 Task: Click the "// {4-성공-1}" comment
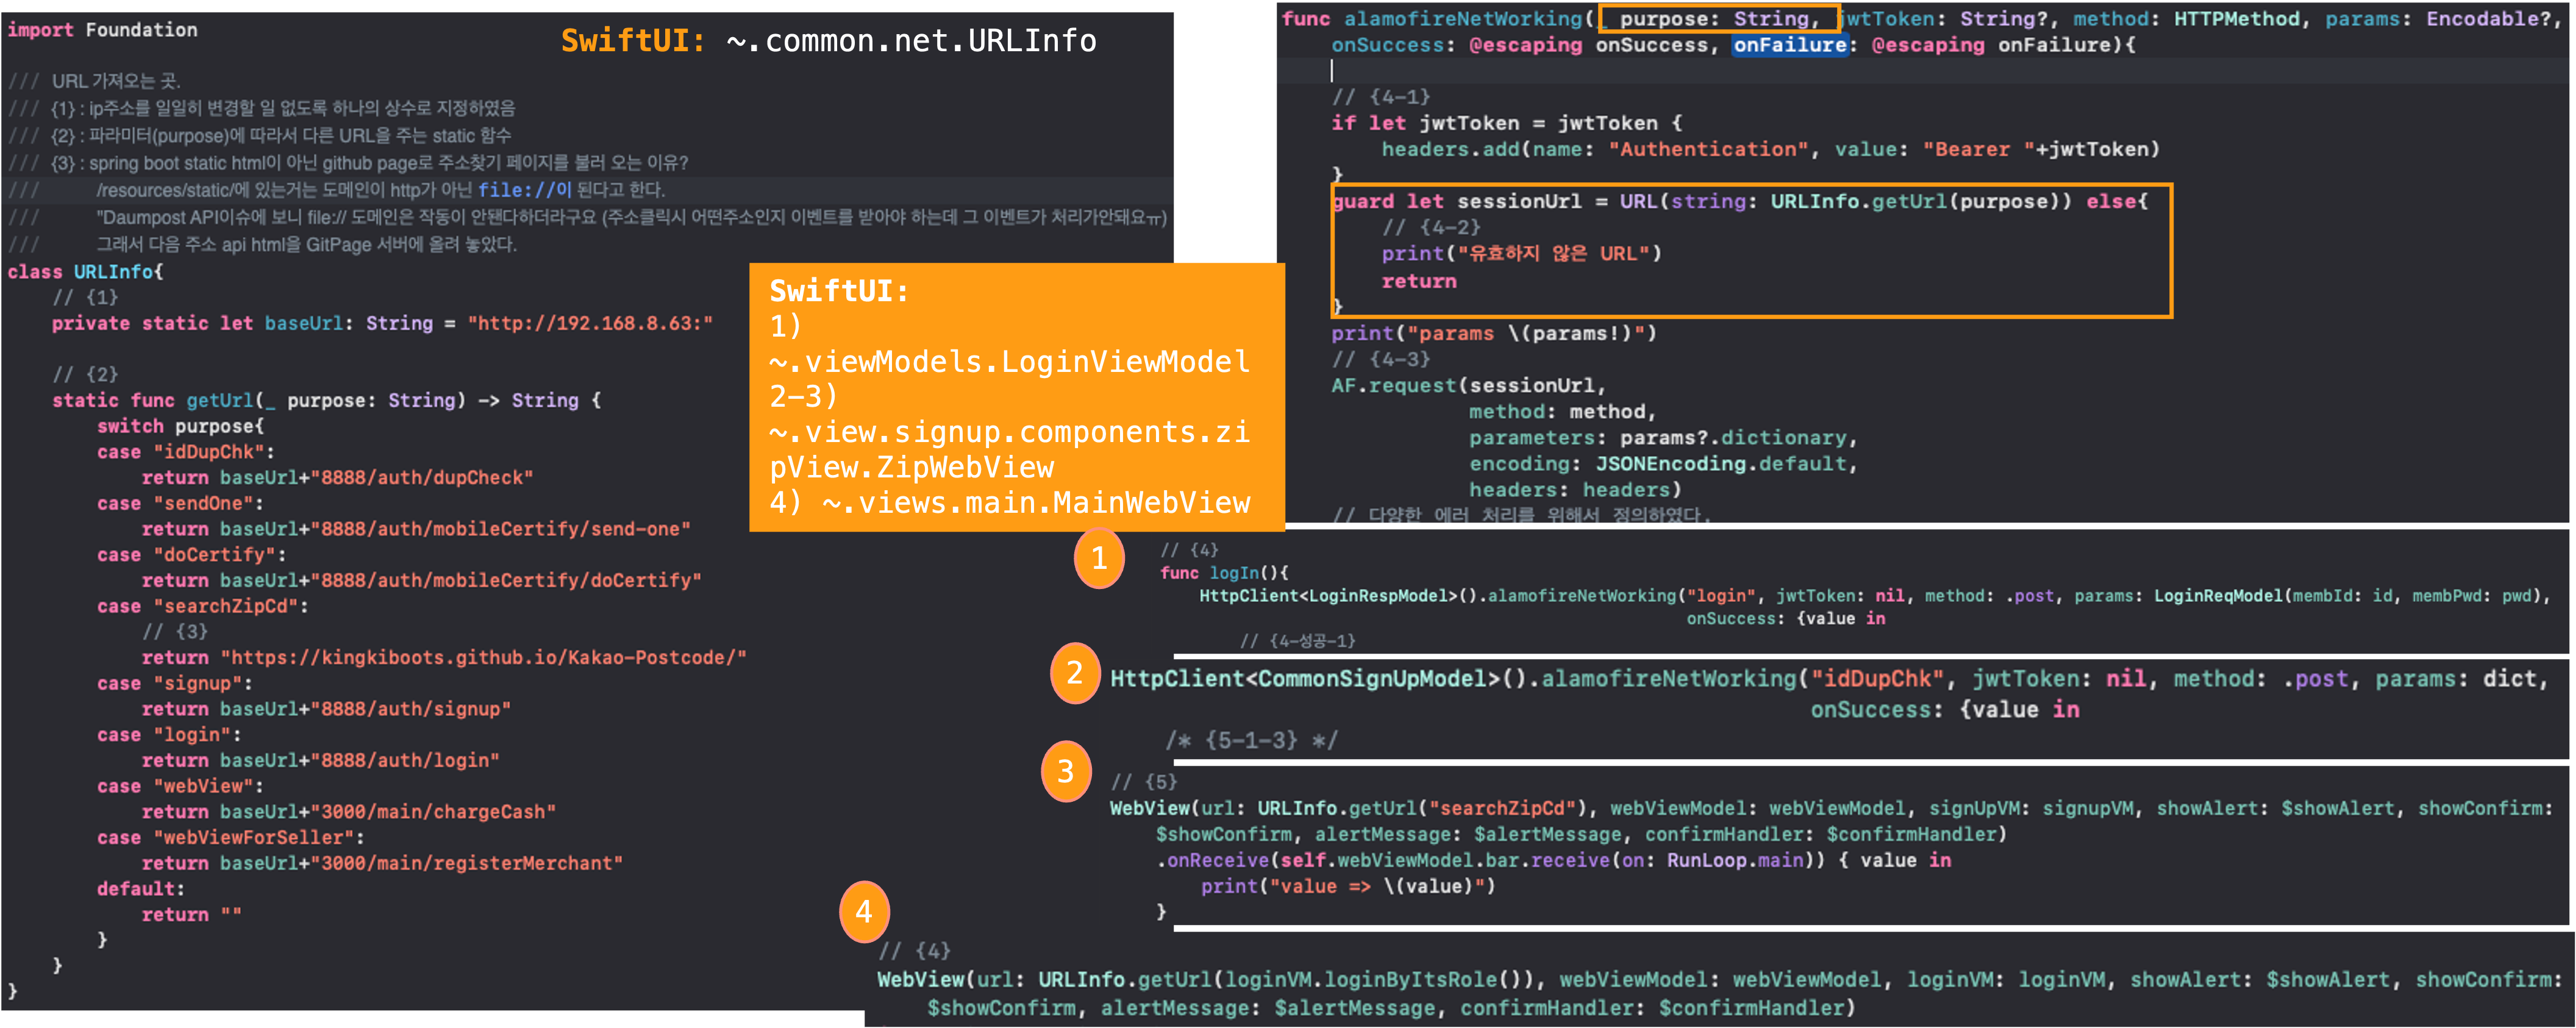[x=1298, y=641]
